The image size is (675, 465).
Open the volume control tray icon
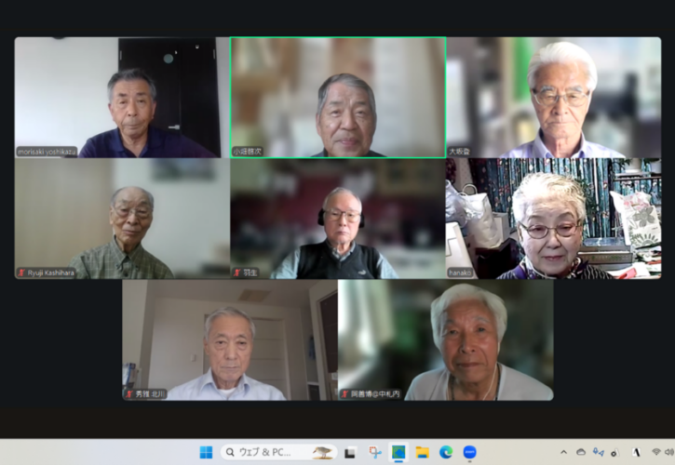669,453
